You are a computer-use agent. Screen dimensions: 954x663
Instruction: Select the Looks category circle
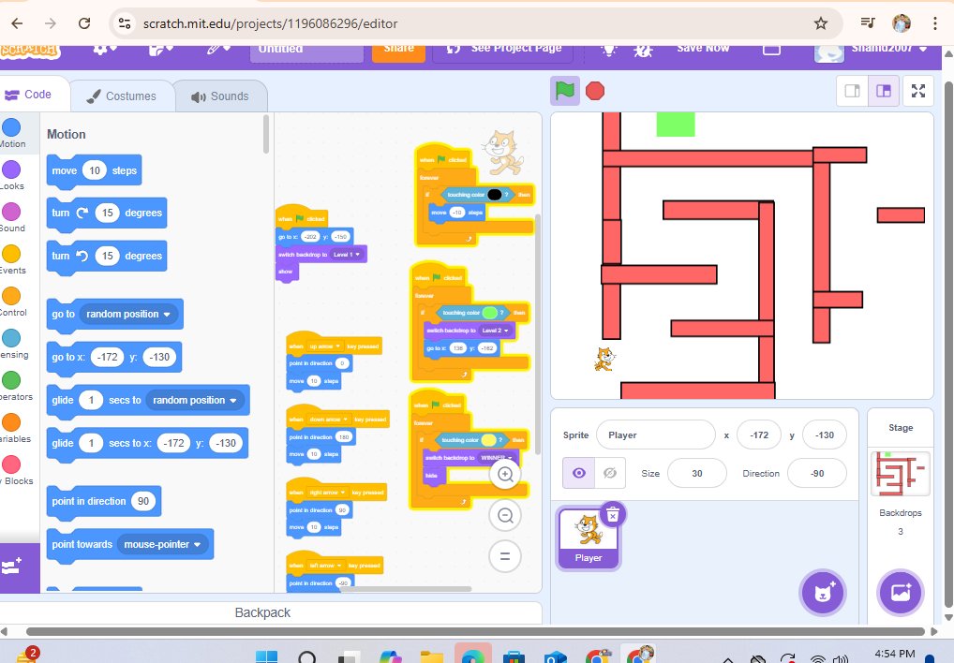pyautogui.click(x=11, y=169)
